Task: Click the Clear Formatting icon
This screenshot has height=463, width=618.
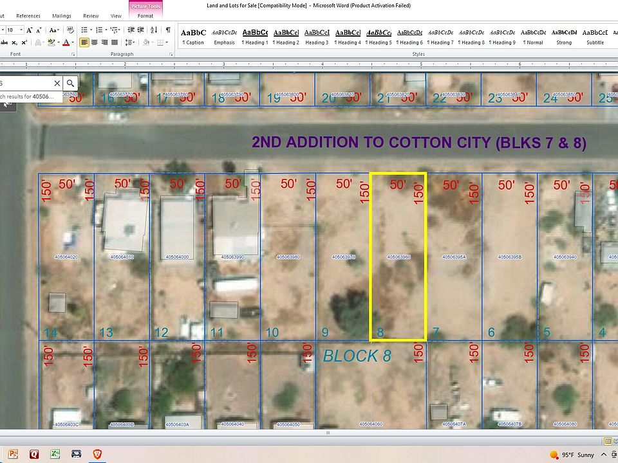Action: [70, 30]
